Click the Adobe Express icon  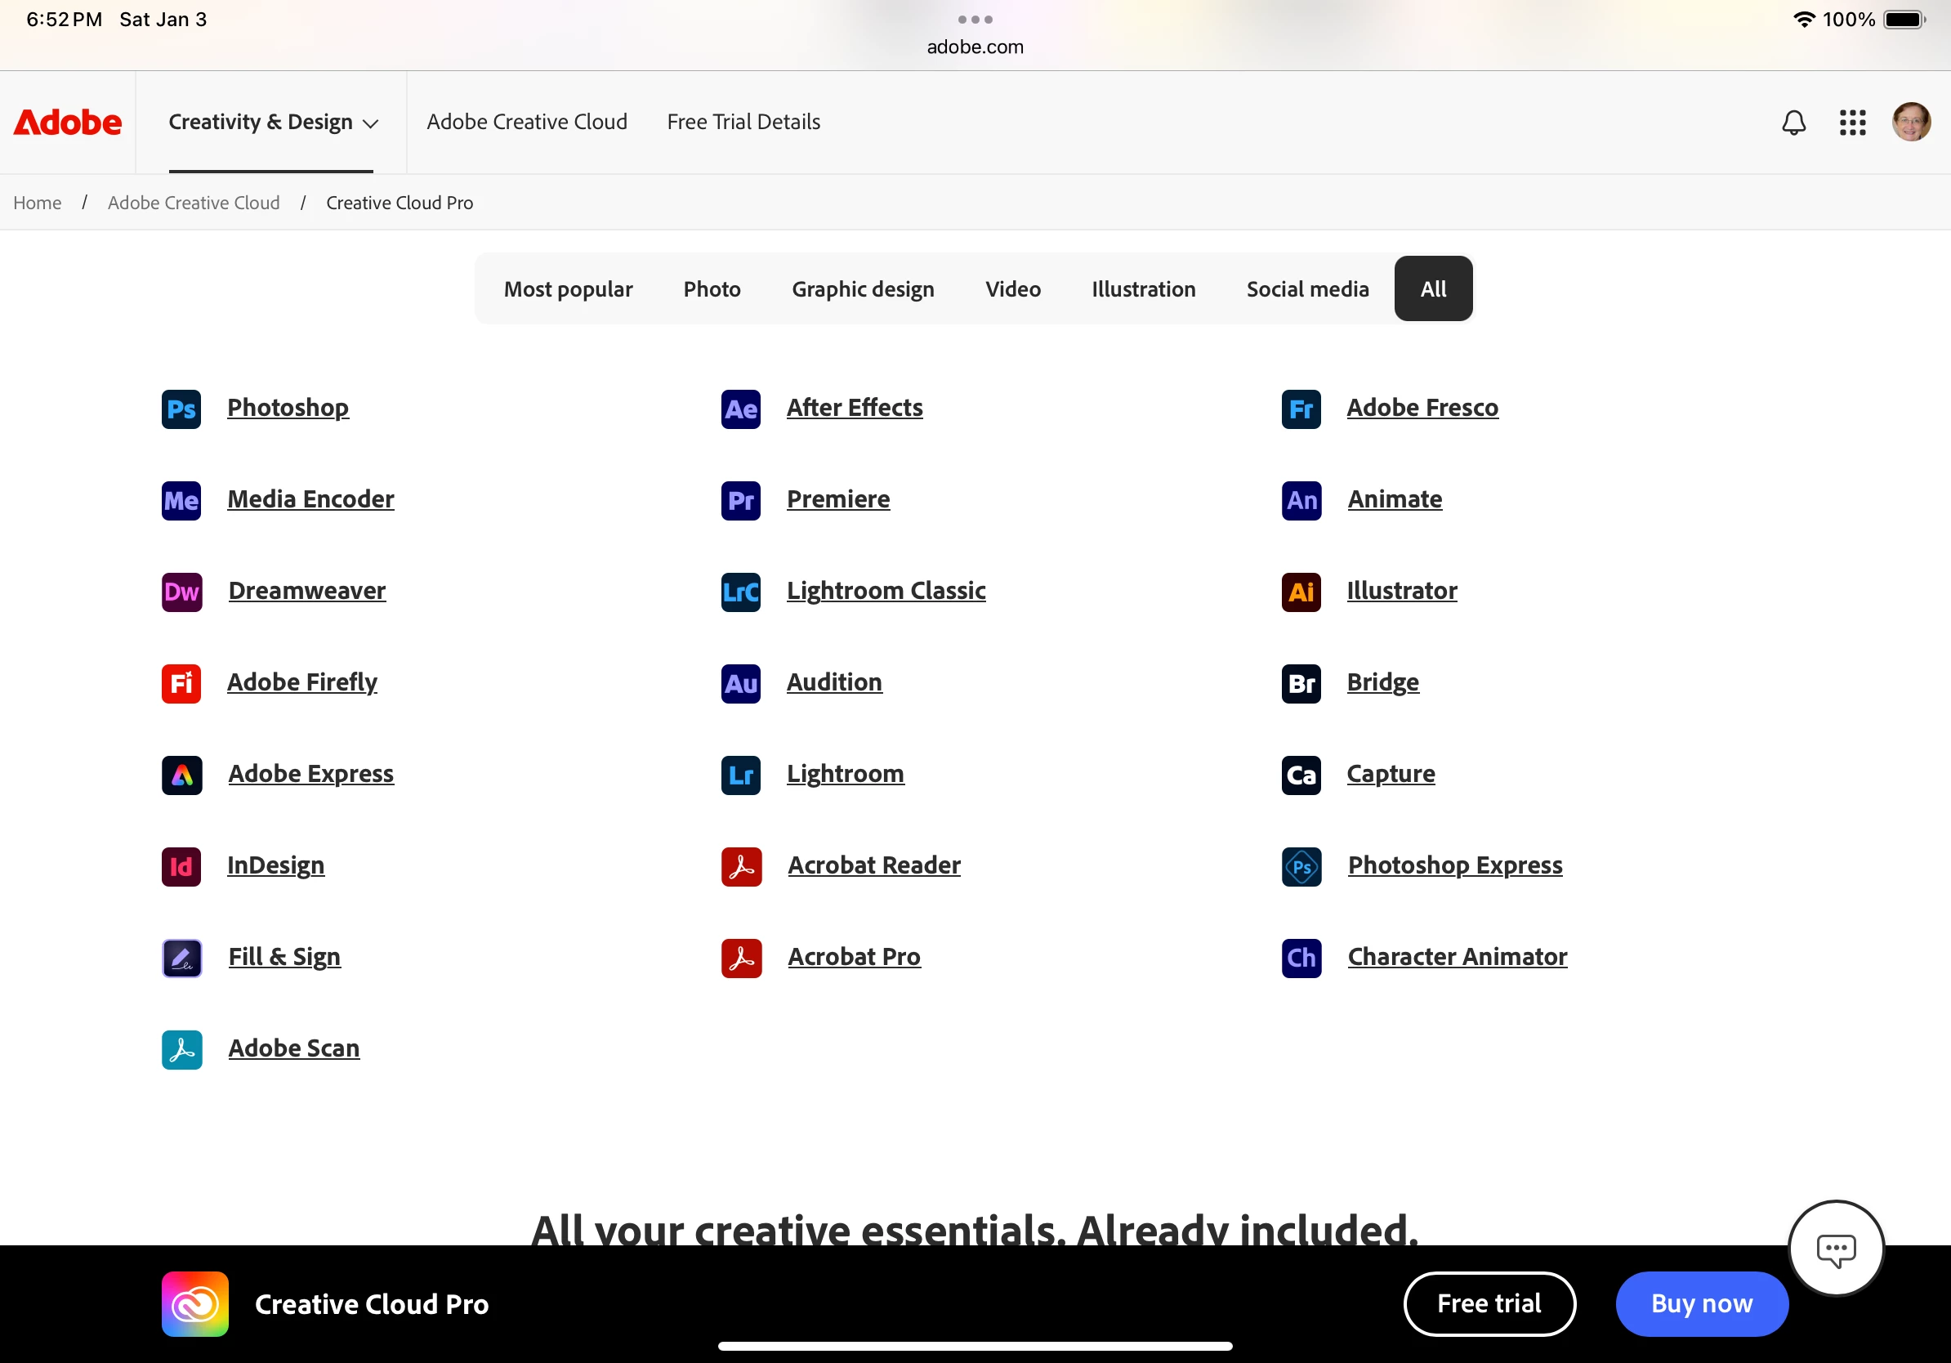tap(181, 775)
